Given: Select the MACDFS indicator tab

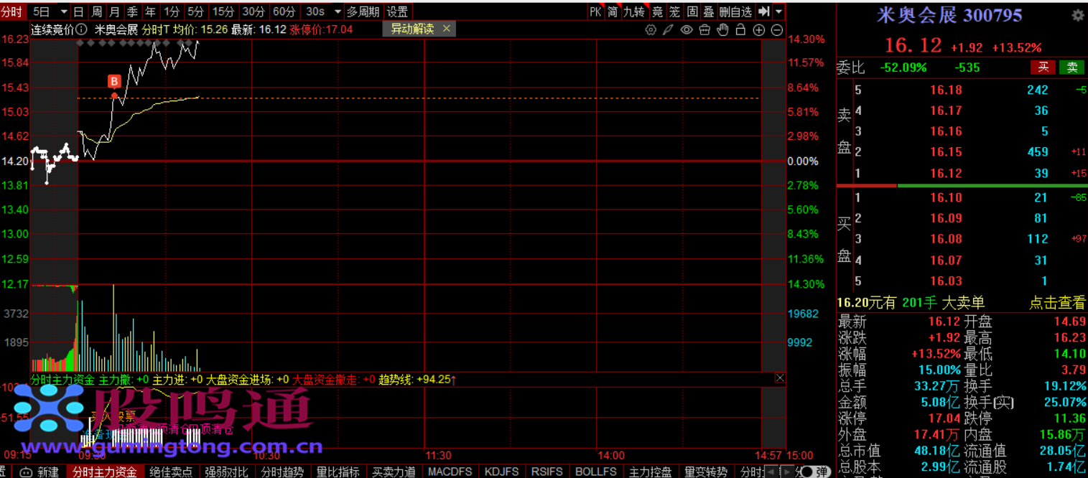Looking at the screenshot, I should (x=450, y=472).
